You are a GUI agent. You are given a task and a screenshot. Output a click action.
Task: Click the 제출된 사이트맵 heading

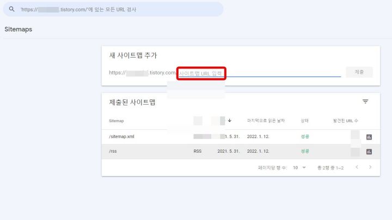tap(132, 102)
